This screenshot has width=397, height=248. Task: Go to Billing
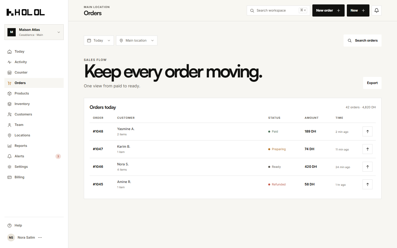tap(34, 177)
